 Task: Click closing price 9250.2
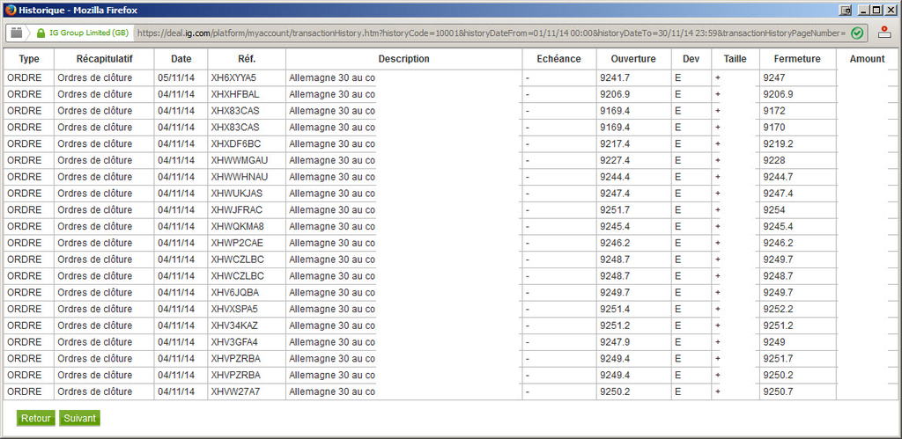pyautogui.click(x=779, y=376)
